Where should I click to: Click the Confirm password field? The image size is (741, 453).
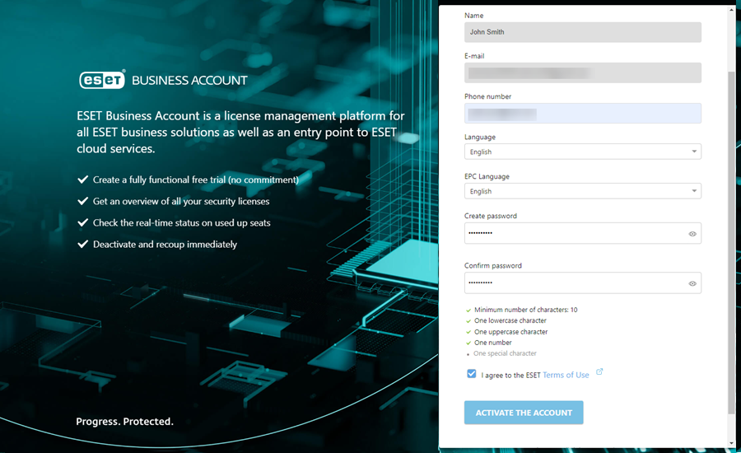[x=583, y=283]
